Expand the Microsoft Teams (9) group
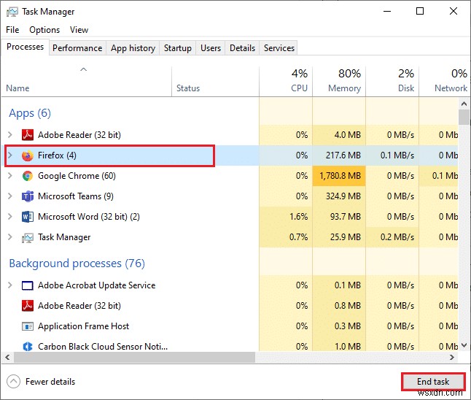The height and width of the screenshot is (400, 471). pyautogui.click(x=10, y=196)
